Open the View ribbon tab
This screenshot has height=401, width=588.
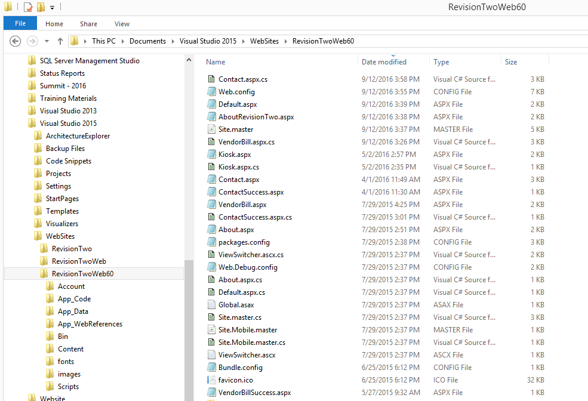click(x=122, y=24)
